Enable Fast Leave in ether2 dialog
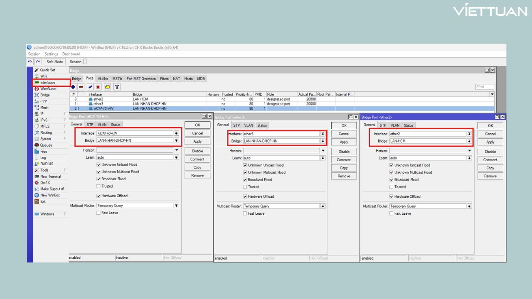Image resolution: width=532 pixels, height=299 pixels. tap(392, 213)
